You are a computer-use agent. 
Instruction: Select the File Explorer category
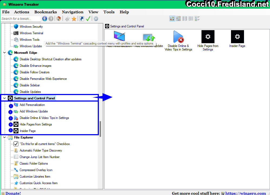point(24,137)
